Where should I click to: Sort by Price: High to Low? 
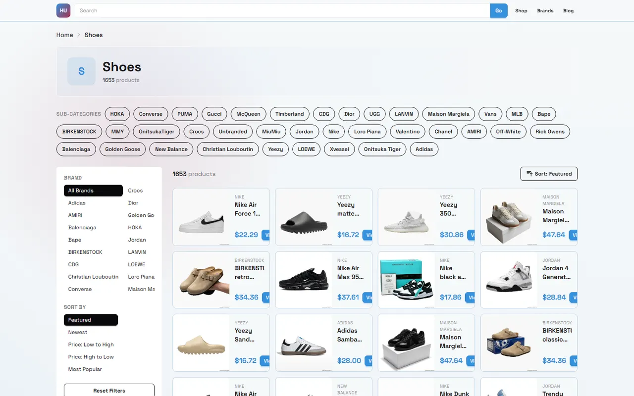coord(91,357)
